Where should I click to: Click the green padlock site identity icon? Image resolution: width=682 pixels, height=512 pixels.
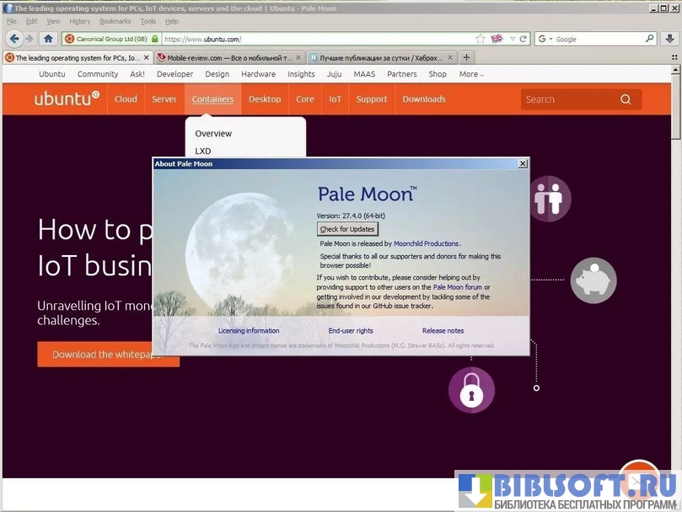coord(155,39)
